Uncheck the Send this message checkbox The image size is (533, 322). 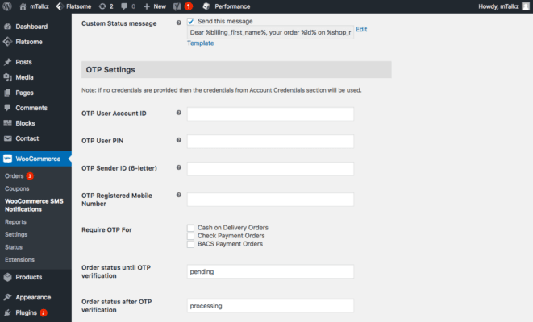190,22
